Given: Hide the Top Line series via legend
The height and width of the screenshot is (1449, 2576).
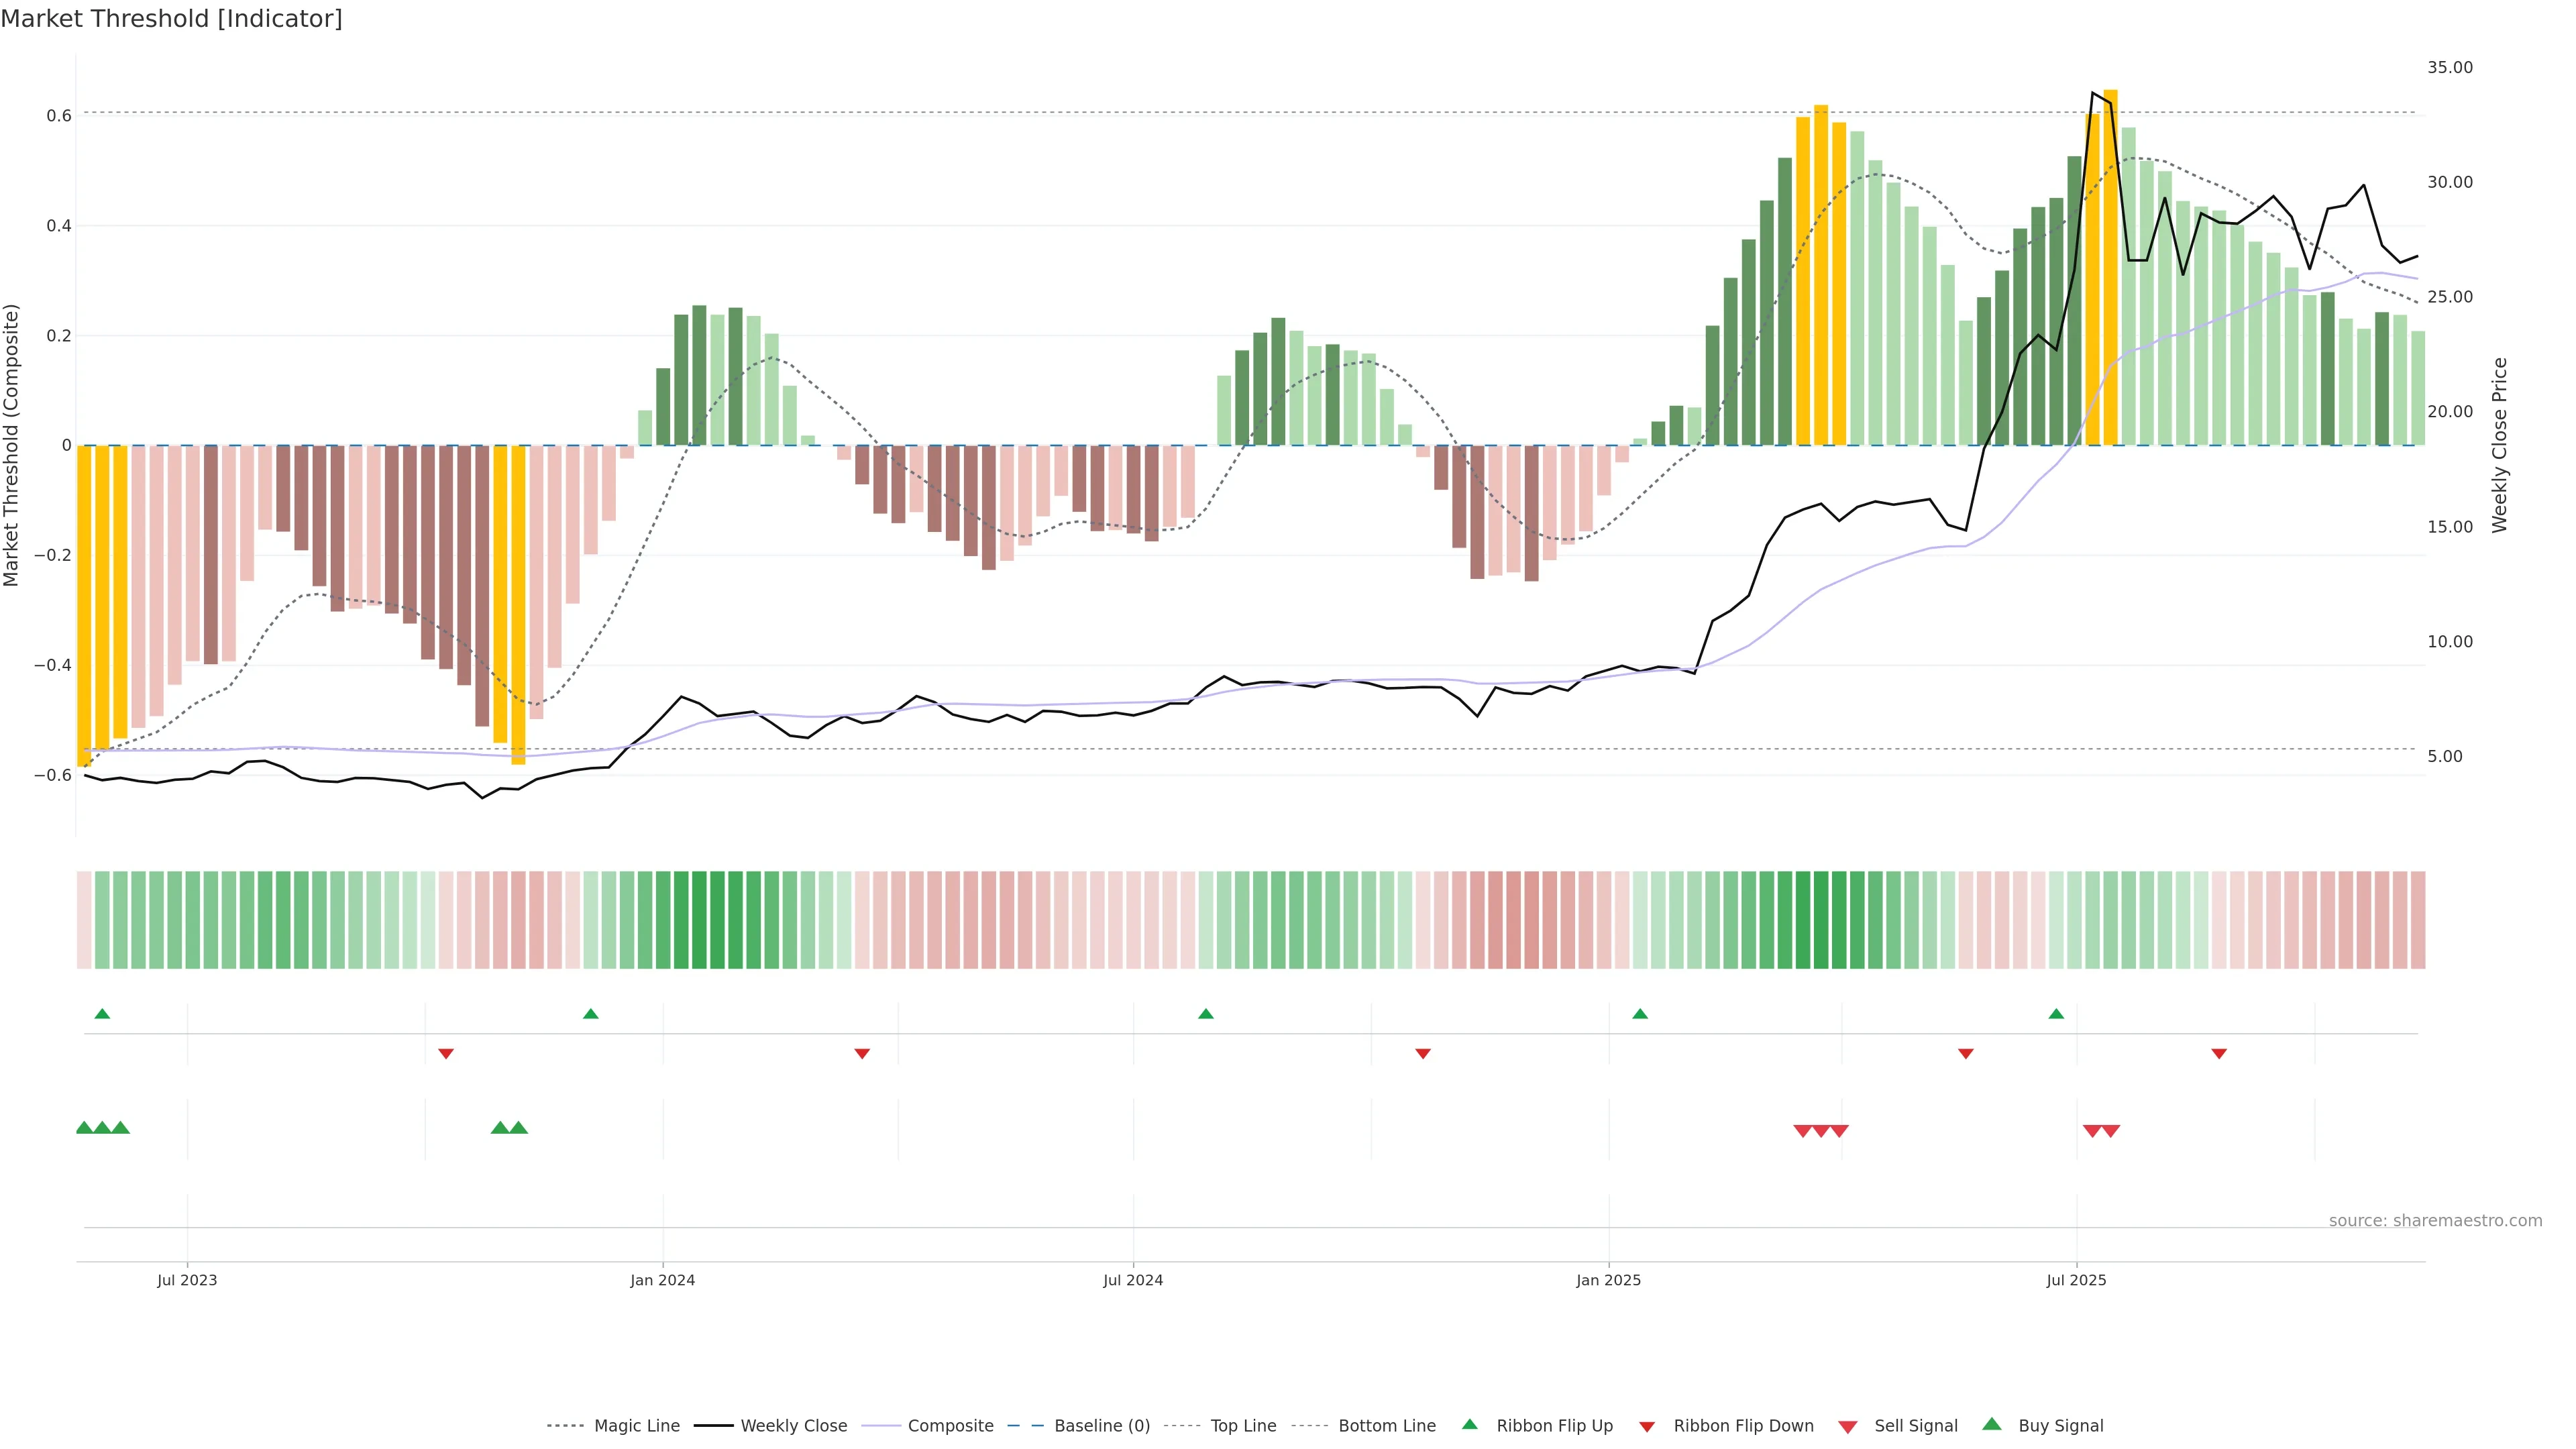Looking at the screenshot, I should coord(1243,1426).
